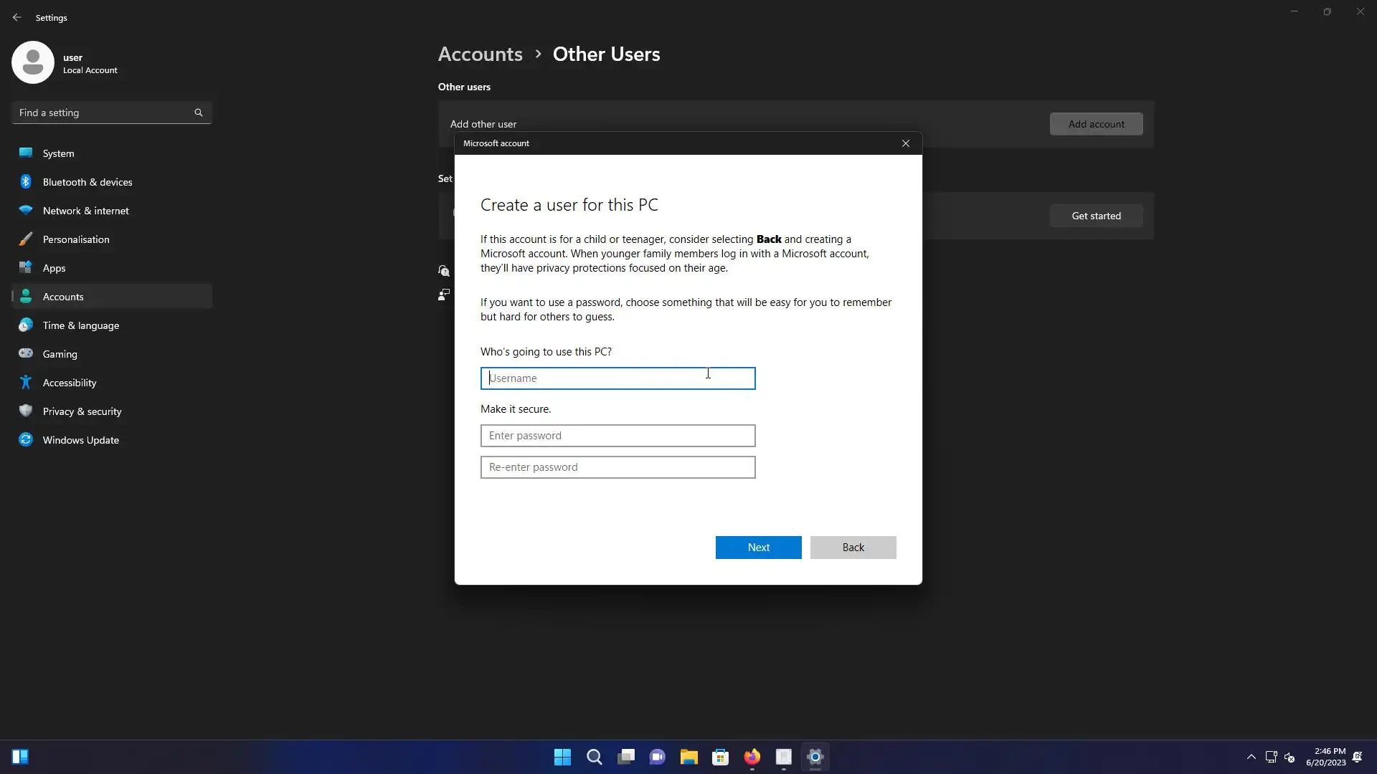This screenshot has height=774, width=1377.
Task: Select the Network & internet menu item
Action: tap(85, 211)
